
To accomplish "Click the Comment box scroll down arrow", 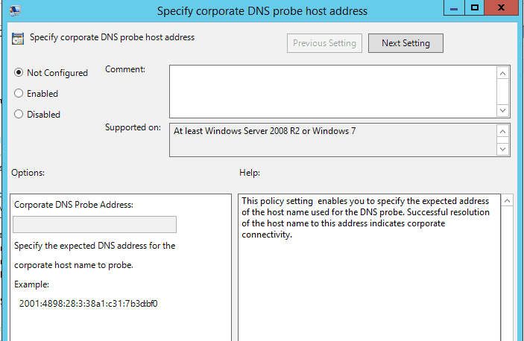I will [502, 110].
